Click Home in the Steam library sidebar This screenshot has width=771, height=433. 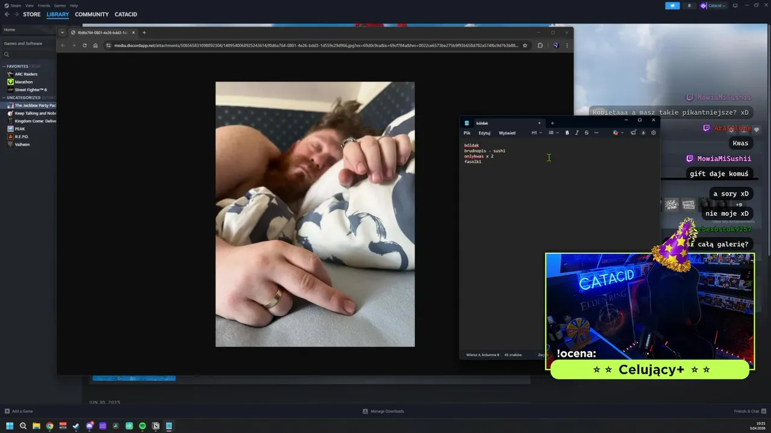(28, 29)
